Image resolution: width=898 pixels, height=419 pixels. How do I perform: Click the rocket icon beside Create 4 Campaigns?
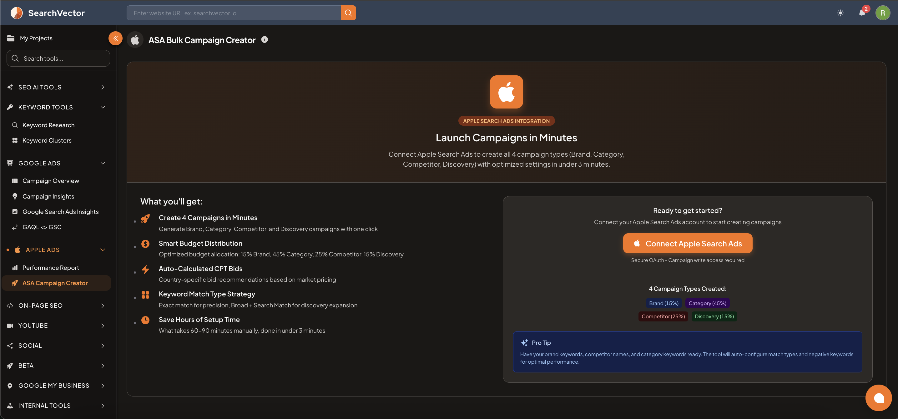(x=145, y=219)
